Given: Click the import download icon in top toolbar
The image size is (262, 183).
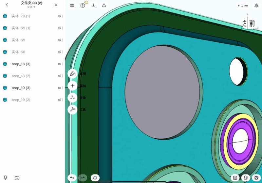Looking at the screenshot, I should [93, 5].
